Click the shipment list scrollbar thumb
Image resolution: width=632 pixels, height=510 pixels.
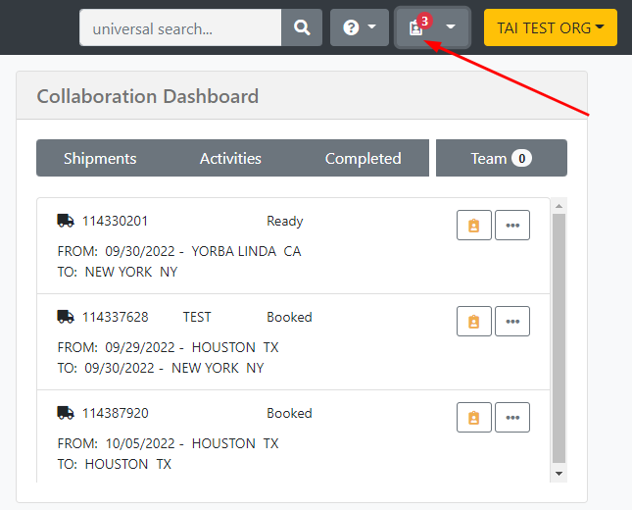pyautogui.click(x=559, y=338)
